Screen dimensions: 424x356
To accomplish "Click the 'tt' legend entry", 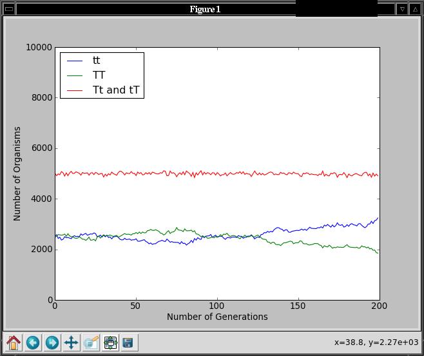I will coord(96,60).
